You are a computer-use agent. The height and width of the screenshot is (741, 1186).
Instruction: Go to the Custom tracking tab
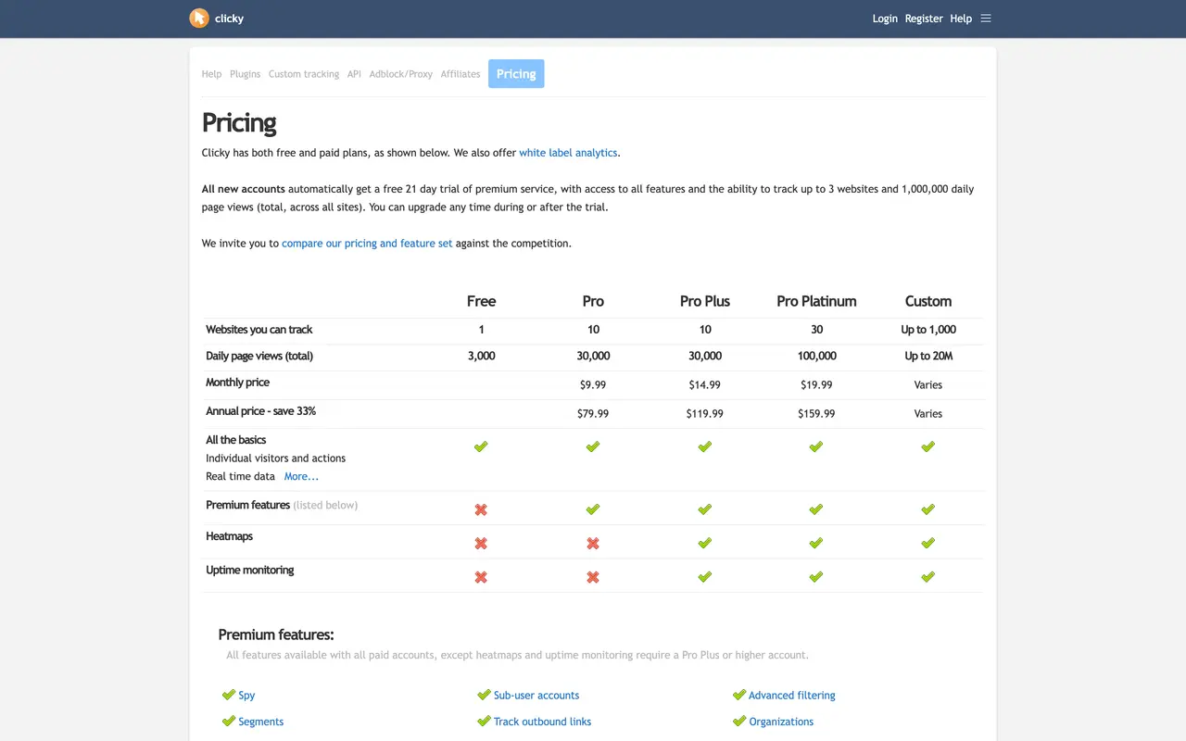tap(304, 74)
